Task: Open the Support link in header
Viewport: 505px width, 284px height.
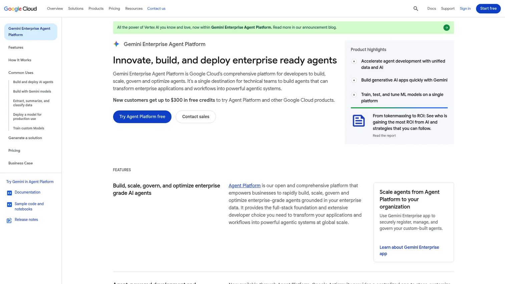Action: [448, 9]
